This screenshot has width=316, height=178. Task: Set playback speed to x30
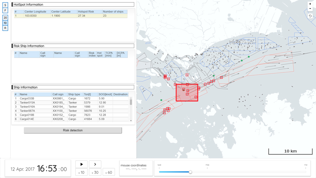click(x=95, y=172)
